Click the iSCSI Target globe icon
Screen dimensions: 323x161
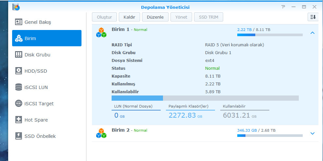point(19,104)
